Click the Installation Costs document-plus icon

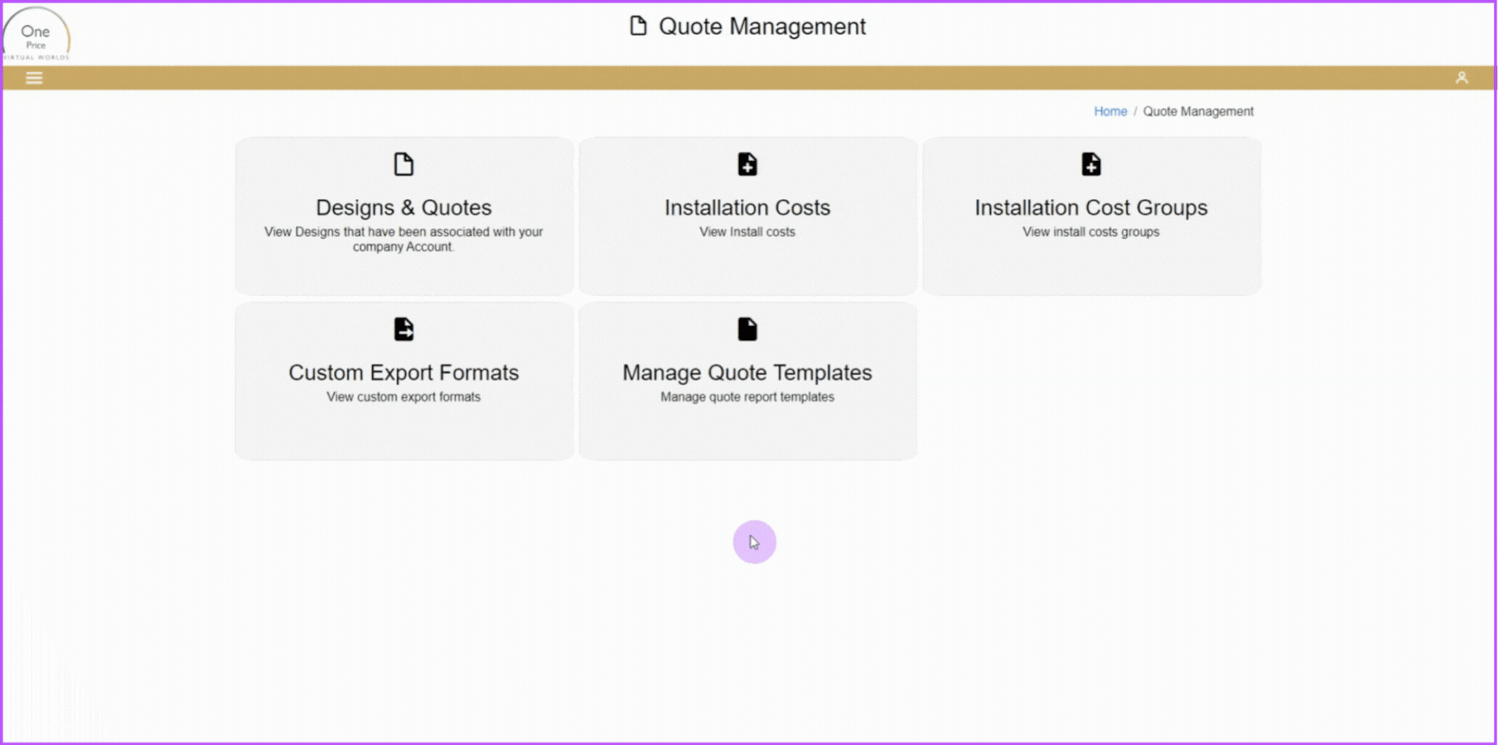pos(748,164)
